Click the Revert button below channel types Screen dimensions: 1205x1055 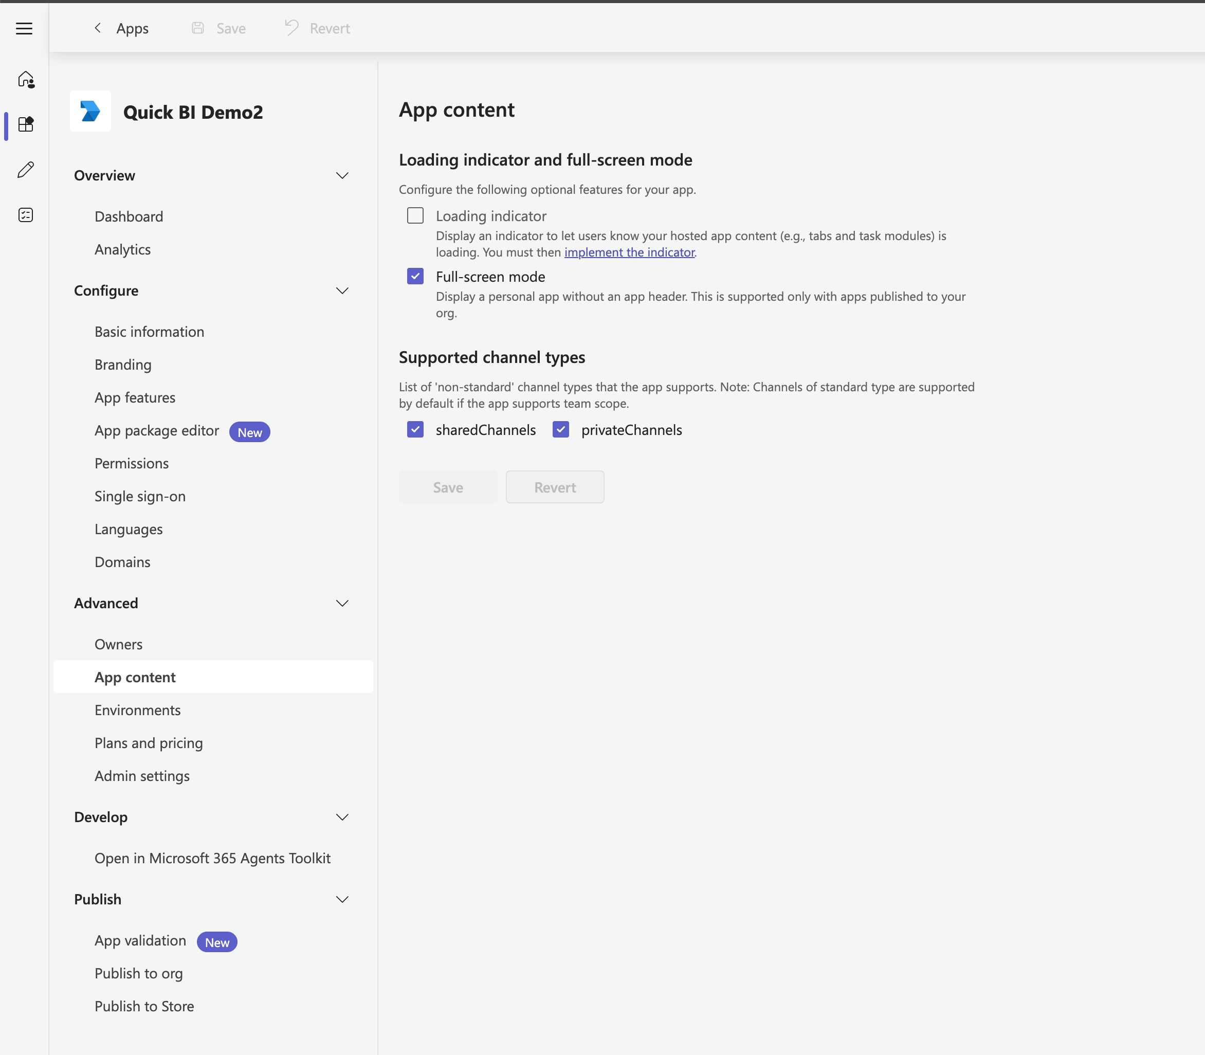pos(555,487)
